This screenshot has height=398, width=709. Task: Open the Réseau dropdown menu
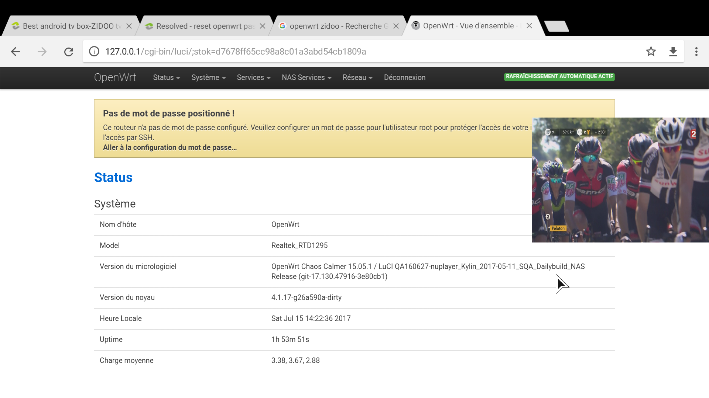click(357, 78)
